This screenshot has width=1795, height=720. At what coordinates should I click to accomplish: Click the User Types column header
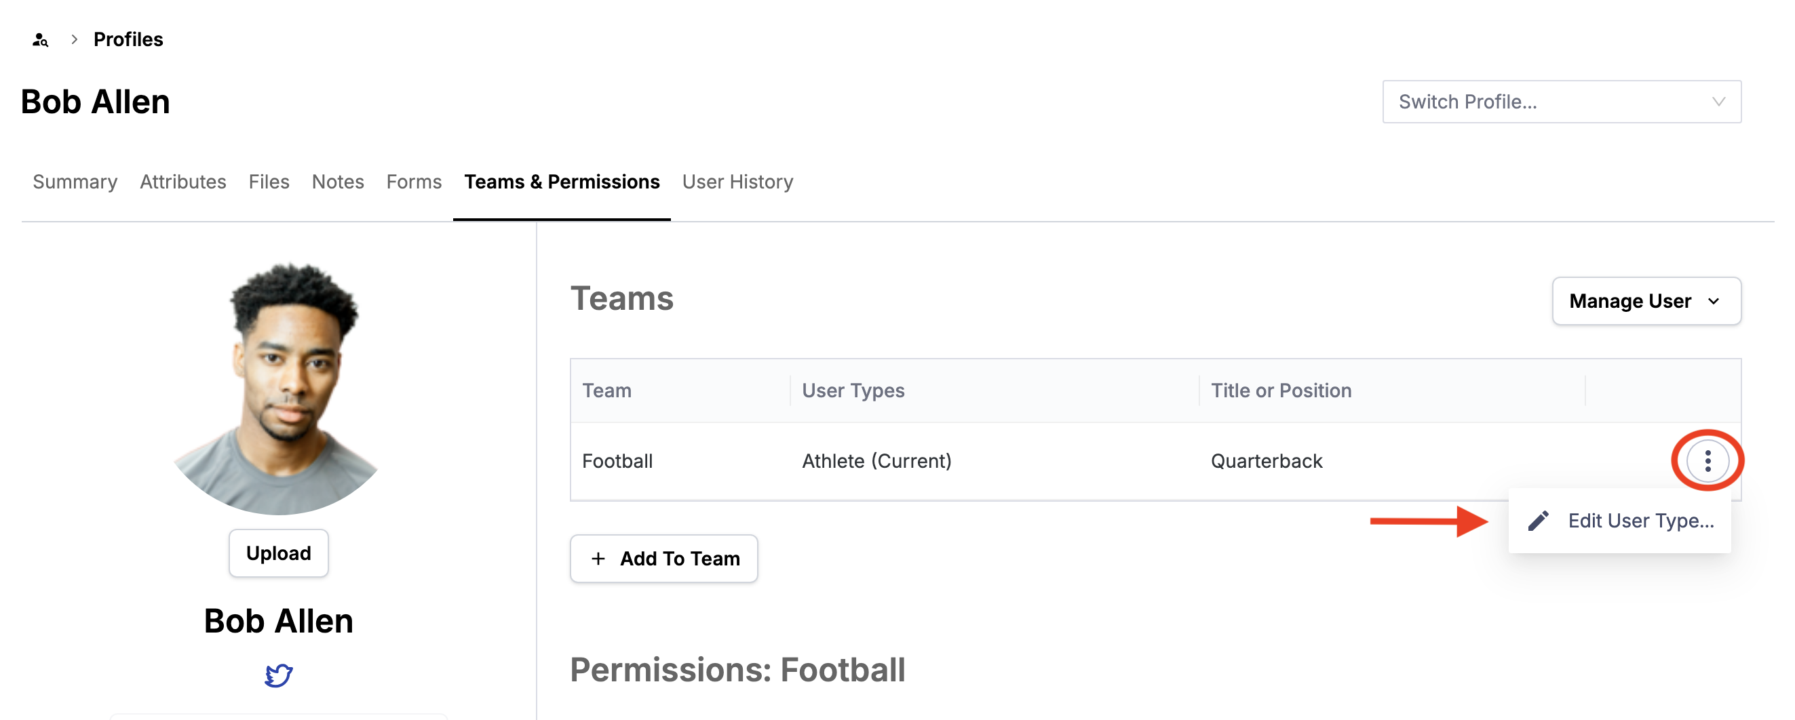point(853,391)
